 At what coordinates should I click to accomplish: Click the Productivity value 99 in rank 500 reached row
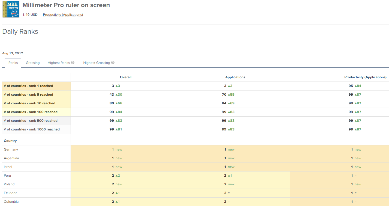[x=351, y=121]
